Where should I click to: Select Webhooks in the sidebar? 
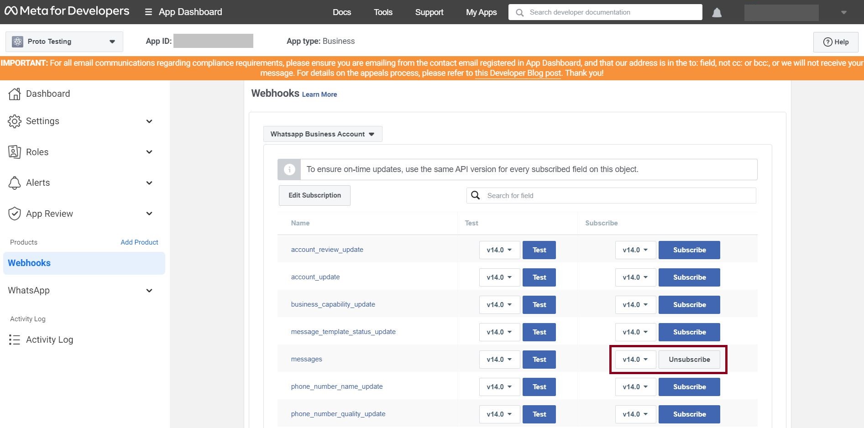click(x=84, y=263)
